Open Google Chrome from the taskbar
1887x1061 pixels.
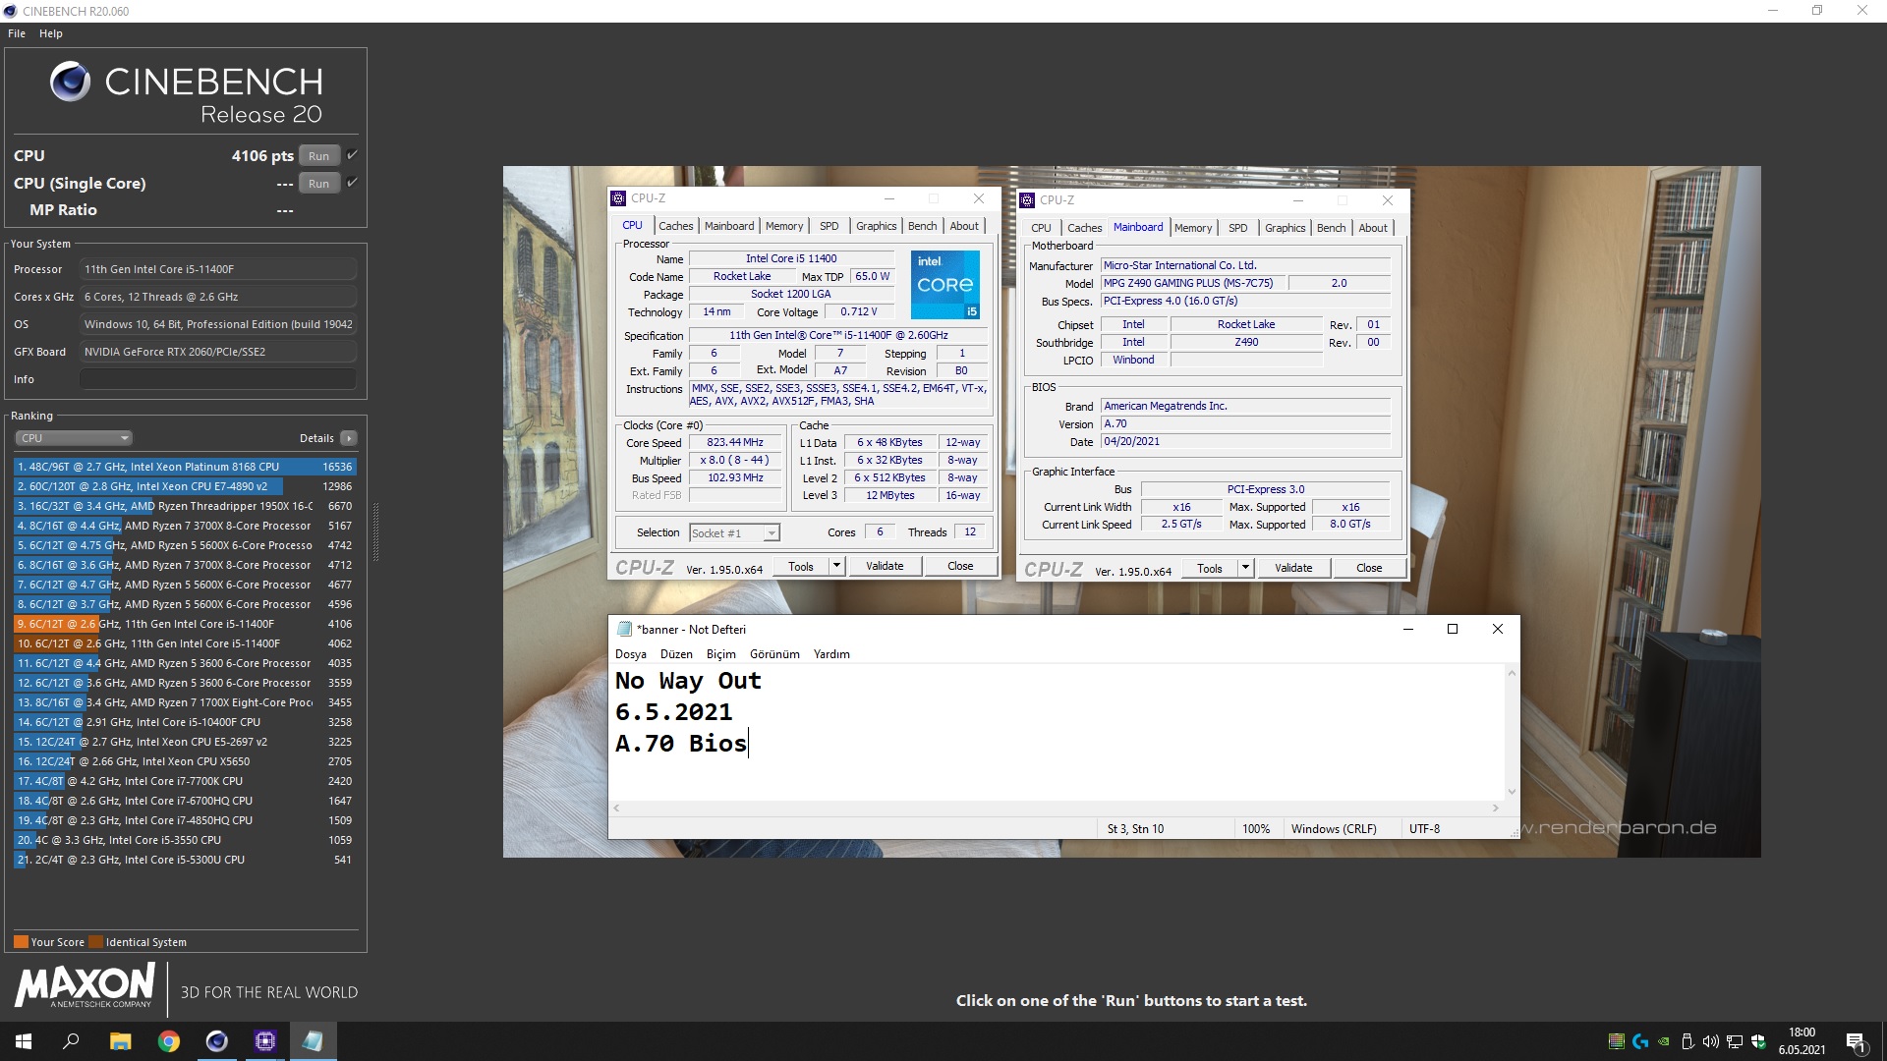(x=168, y=1041)
